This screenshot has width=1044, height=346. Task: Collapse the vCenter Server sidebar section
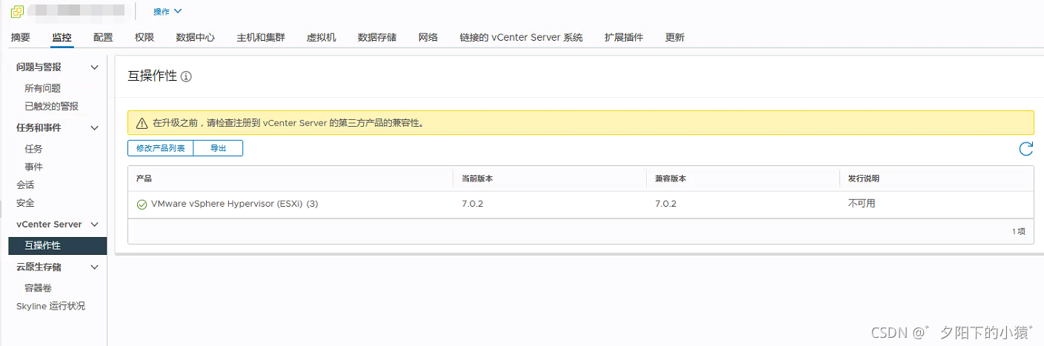pyautogui.click(x=94, y=224)
